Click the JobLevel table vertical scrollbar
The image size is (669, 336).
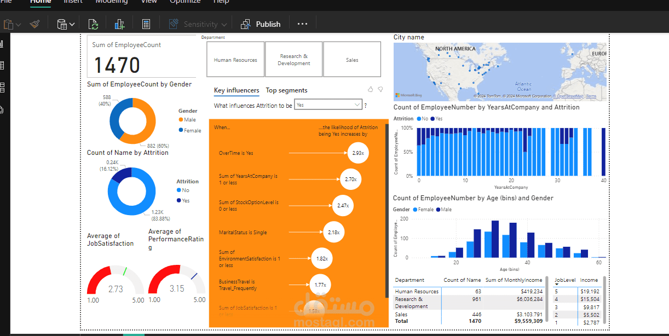point(604,300)
